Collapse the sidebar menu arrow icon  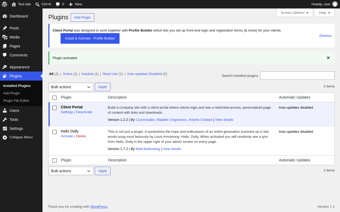(5, 137)
